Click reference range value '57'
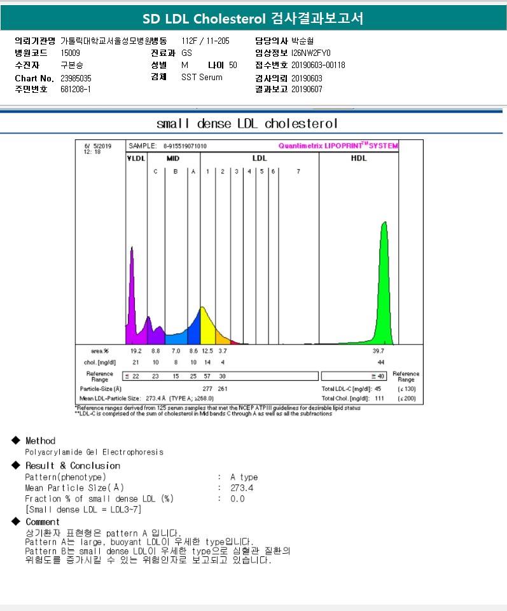Screen dimensions: 507x611 pyautogui.click(x=207, y=376)
